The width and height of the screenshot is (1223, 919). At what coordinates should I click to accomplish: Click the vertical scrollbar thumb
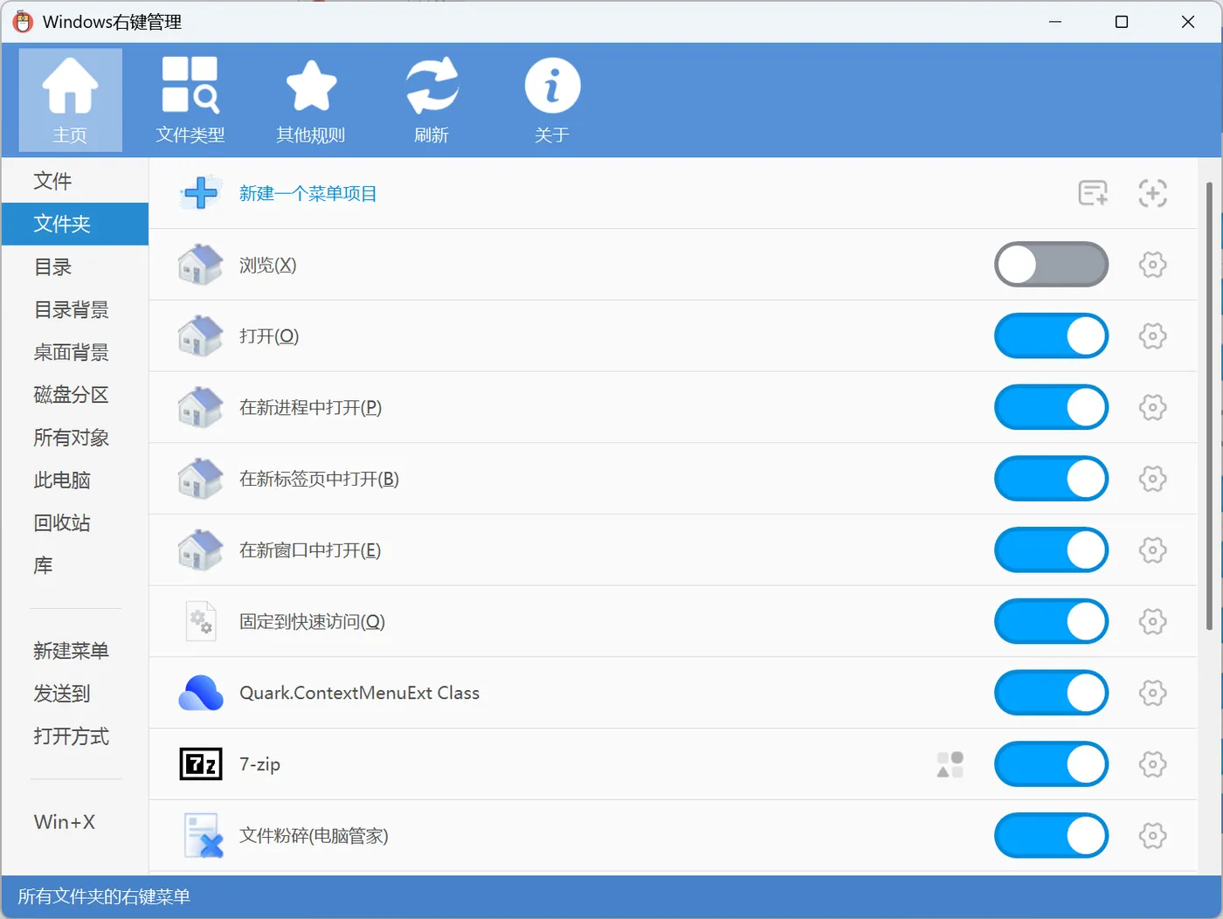(1209, 405)
